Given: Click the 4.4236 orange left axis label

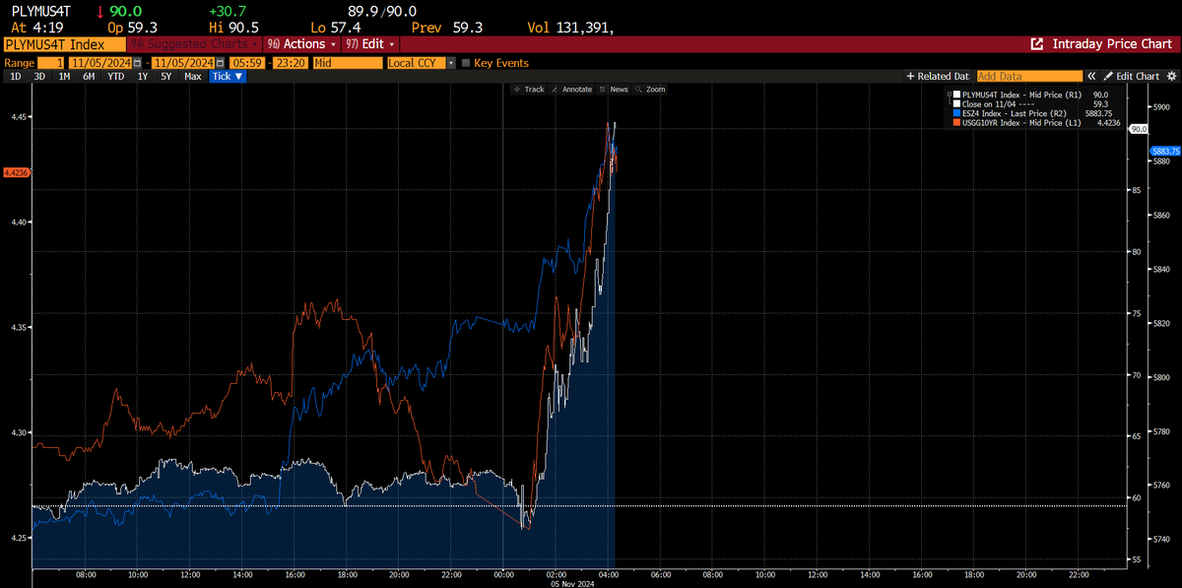Looking at the screenshot, I should [17, 172].
